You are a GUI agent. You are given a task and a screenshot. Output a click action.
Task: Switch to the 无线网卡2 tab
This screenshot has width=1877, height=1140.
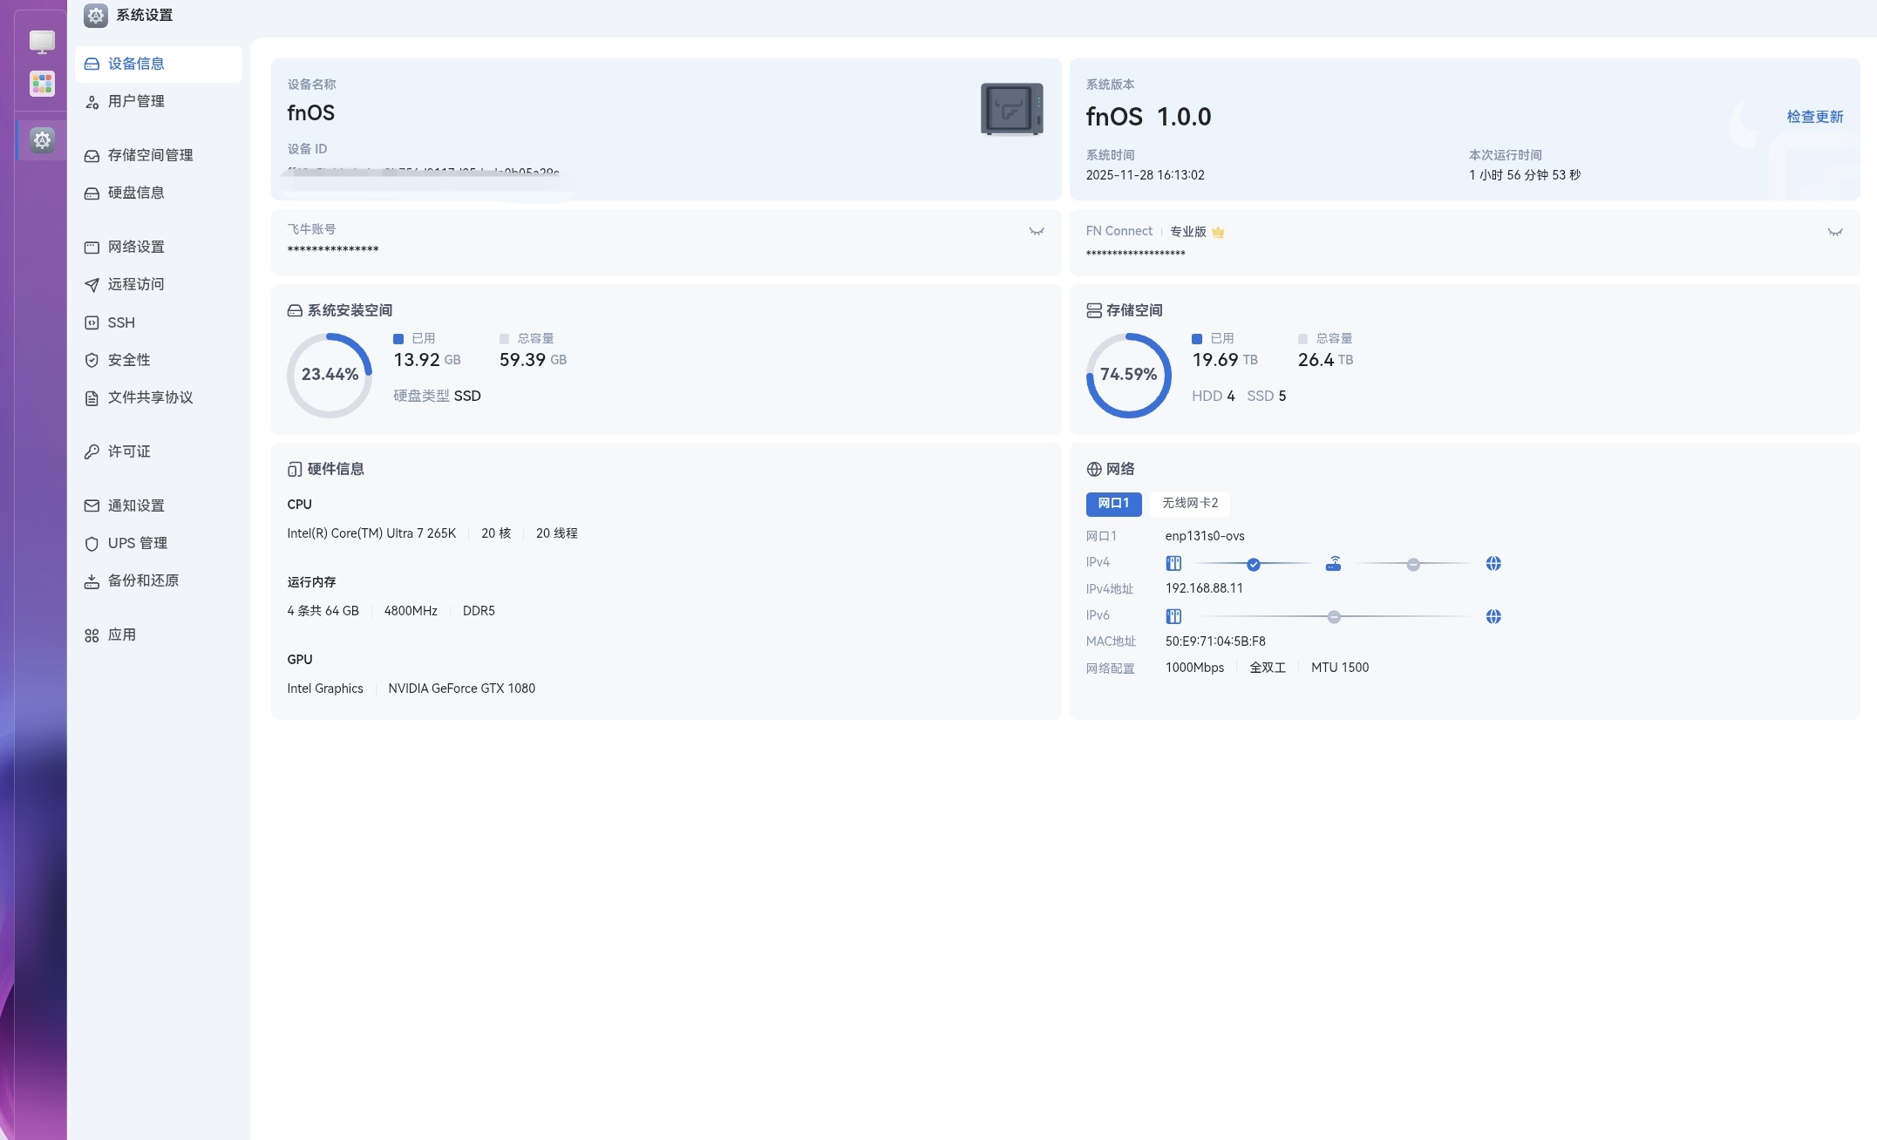[x=1189, y=503]
